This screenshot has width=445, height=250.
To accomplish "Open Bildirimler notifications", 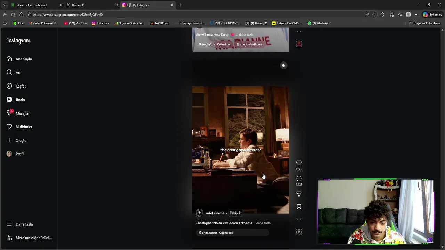I will (19, 127).
